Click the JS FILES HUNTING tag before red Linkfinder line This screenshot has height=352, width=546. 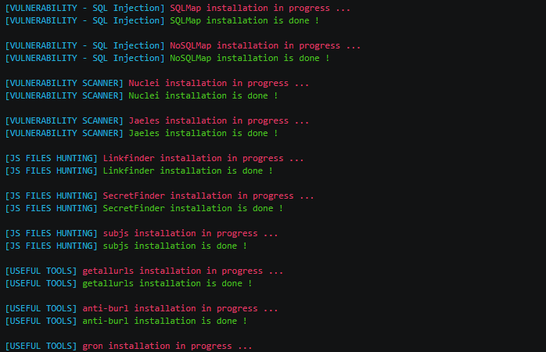coord(51,159)
